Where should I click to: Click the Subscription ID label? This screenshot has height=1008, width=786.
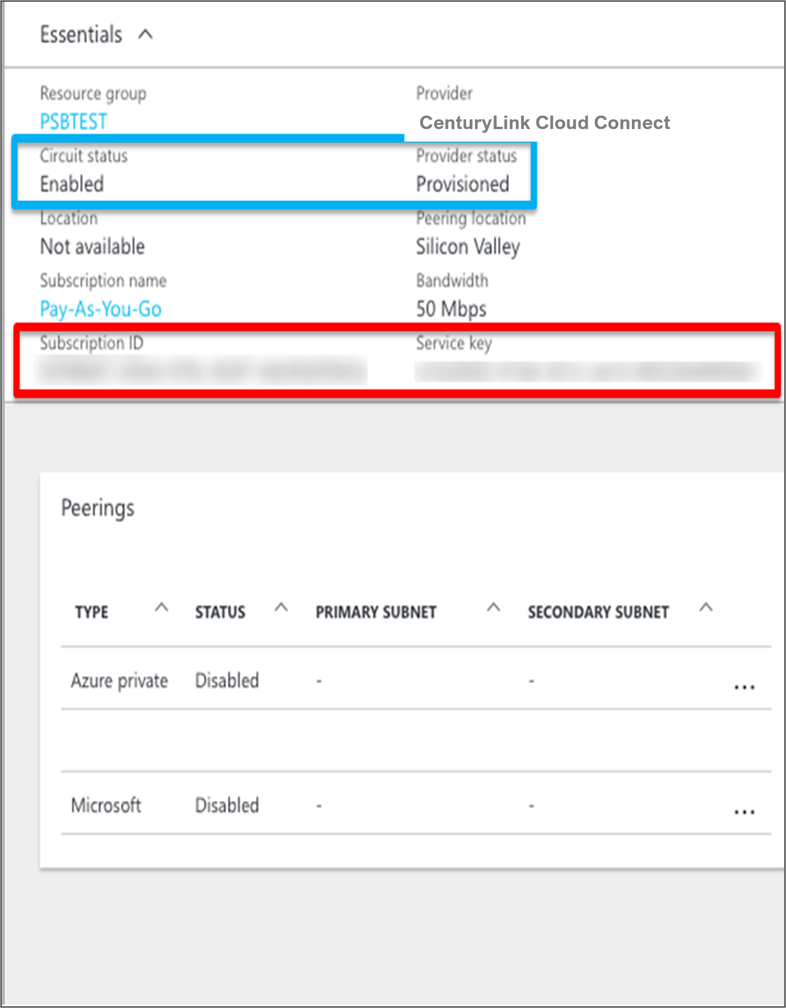tap(91, 343)
